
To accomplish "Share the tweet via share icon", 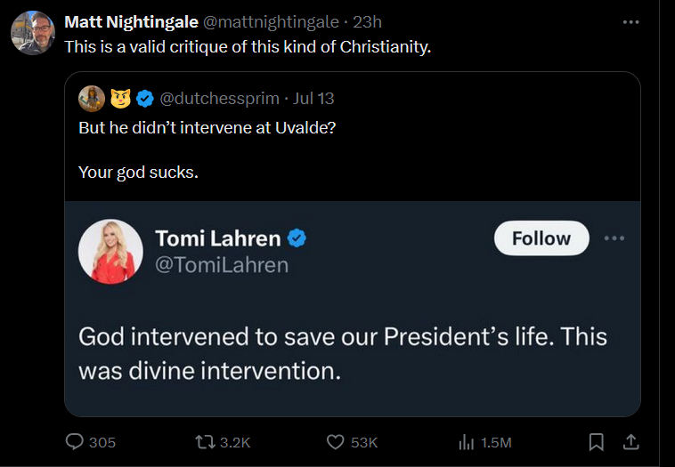I will click(630, 442).
